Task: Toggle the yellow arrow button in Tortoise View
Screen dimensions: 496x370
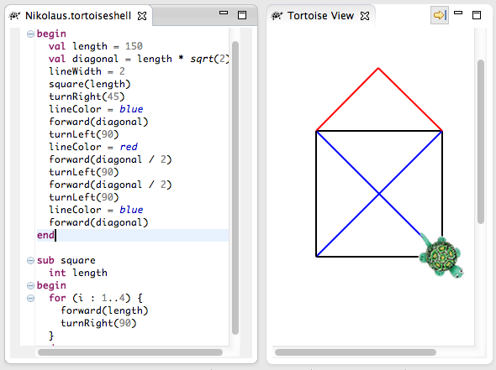Action: pyautogui.click(x=440, y=15)
